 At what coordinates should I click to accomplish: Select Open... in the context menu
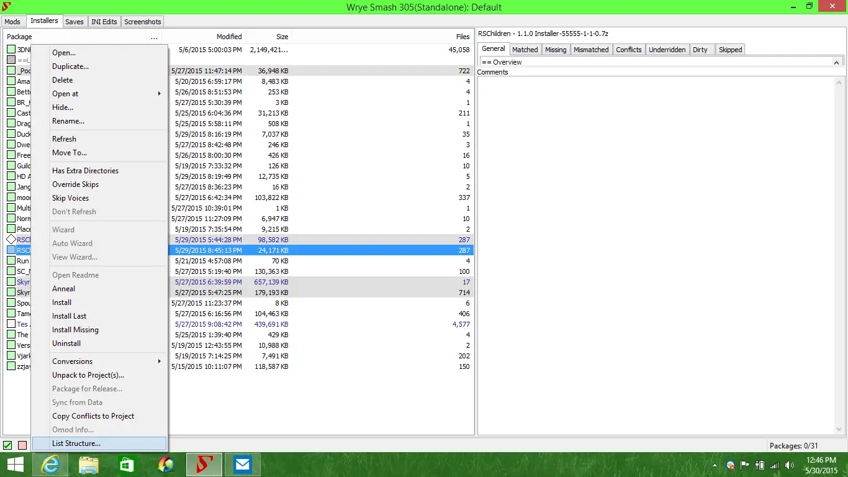click(99, 53)
